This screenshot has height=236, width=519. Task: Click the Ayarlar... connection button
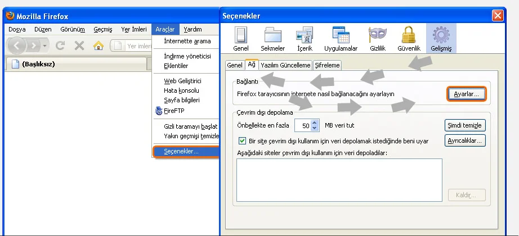466,94
